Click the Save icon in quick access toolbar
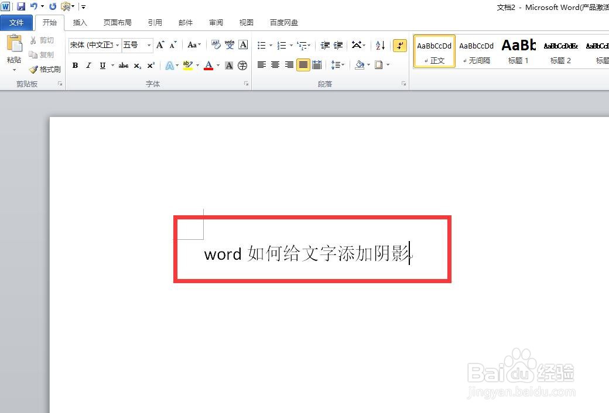Viewport: 609px width, 413px height. [x=21, y=6]
